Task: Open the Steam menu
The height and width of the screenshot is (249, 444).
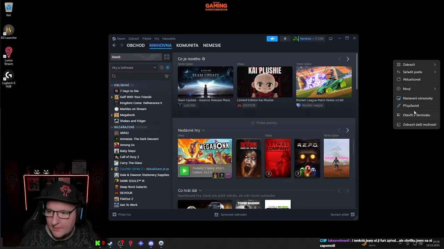Action: pyautogui.click(x=119, y=39)
